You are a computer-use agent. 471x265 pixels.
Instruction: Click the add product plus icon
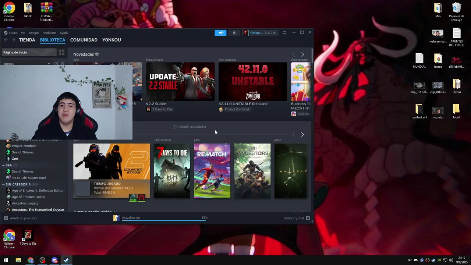point(6,218)
